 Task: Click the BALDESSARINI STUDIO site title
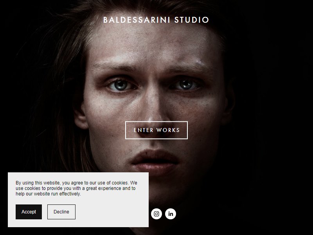pos(156,20)
